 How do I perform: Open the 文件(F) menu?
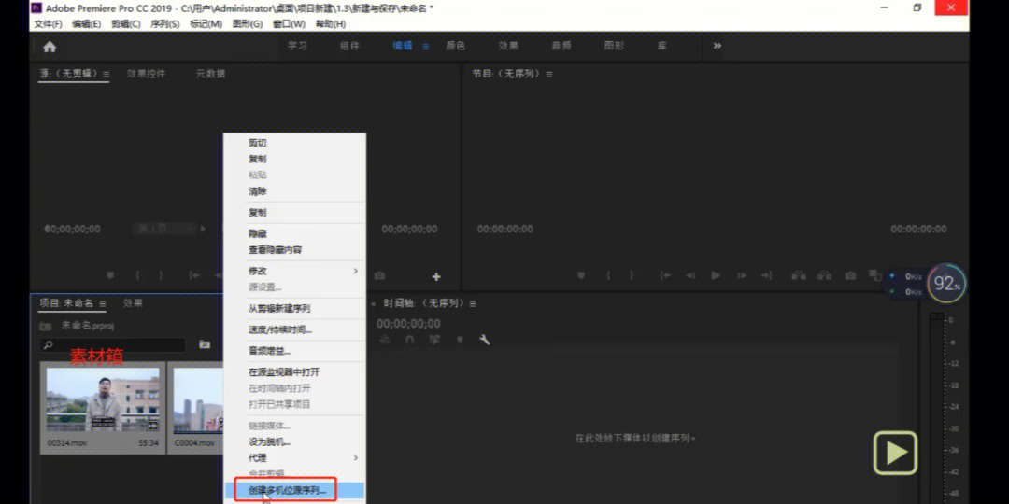[48, 23]
